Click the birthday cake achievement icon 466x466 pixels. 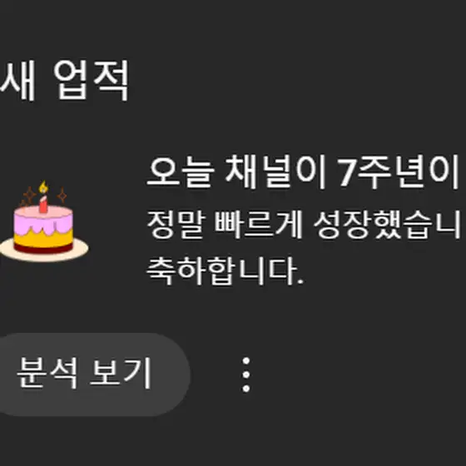[44, 221]
